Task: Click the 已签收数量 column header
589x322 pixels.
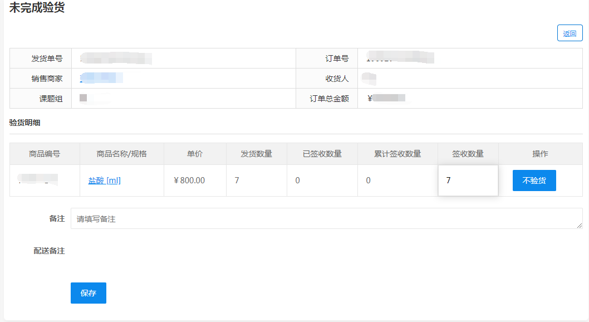Action: [322, 154]
